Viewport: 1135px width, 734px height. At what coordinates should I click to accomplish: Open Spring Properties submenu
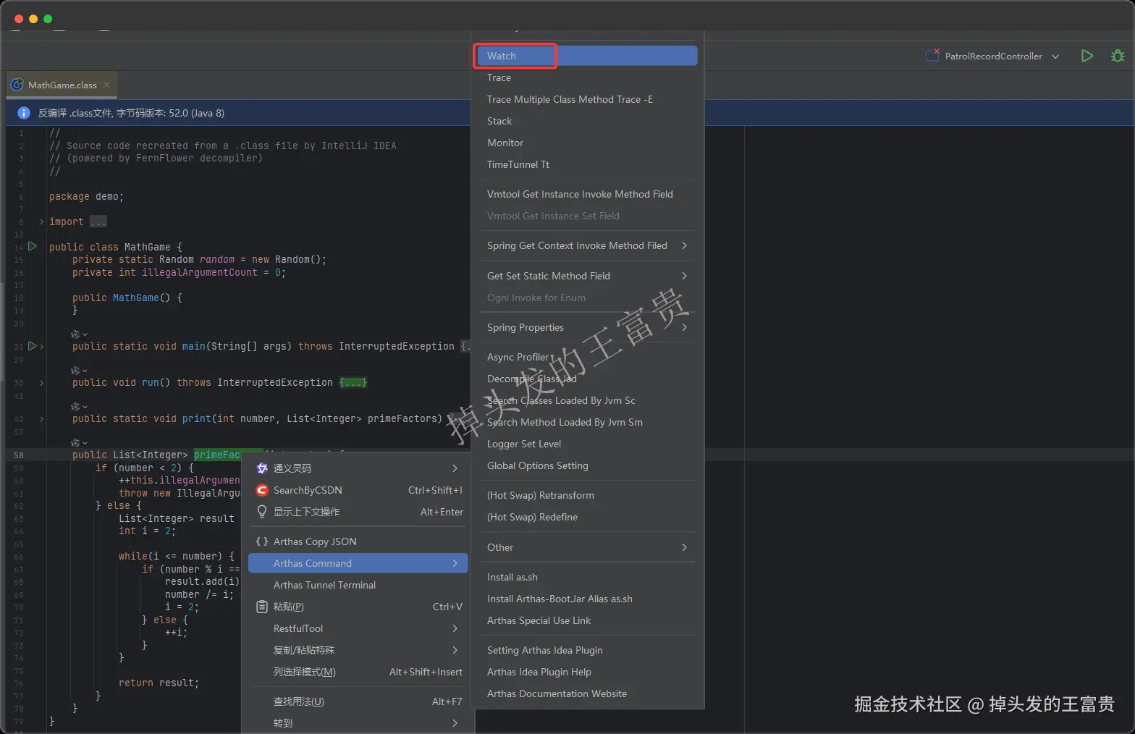[x=587, y=327]
